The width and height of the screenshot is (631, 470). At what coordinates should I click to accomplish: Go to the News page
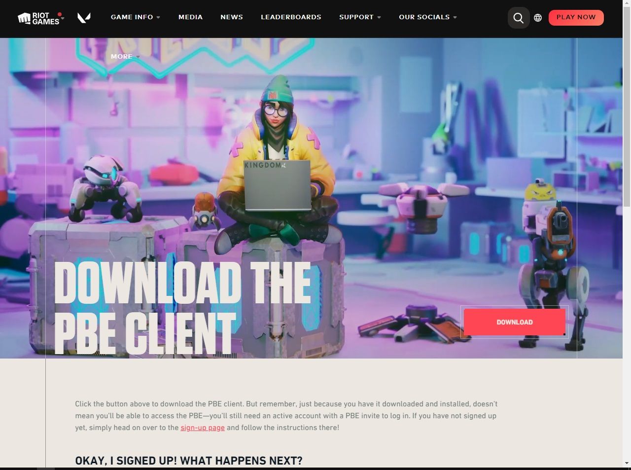(232, 17)
